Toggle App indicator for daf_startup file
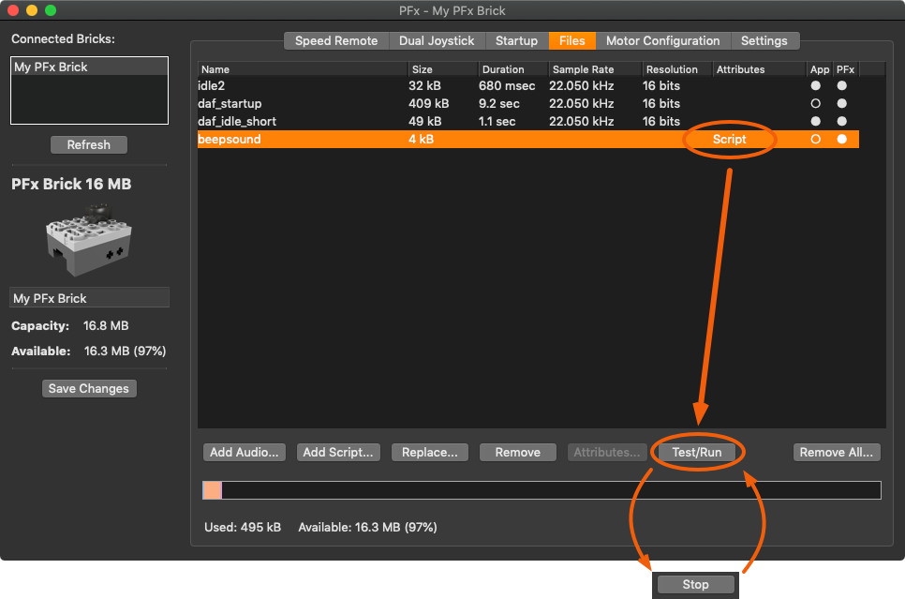Screen dimensions: 905x599 816,103
